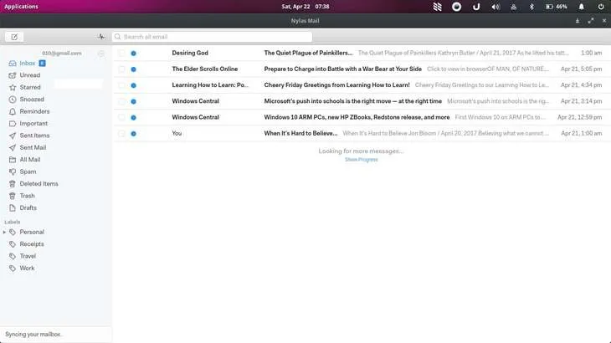Open the network tray icon

(x=514, y=7)
